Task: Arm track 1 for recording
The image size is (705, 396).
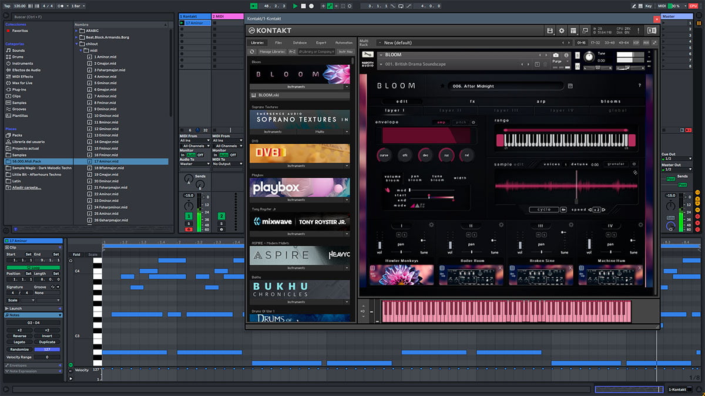Action: point(189,229)
